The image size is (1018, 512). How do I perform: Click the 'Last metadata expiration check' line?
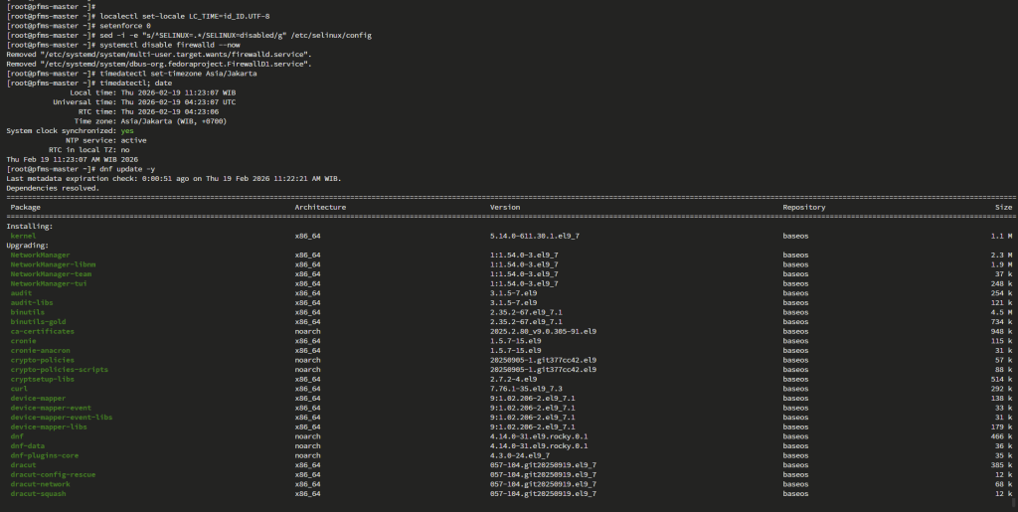[x=173, y=178]
